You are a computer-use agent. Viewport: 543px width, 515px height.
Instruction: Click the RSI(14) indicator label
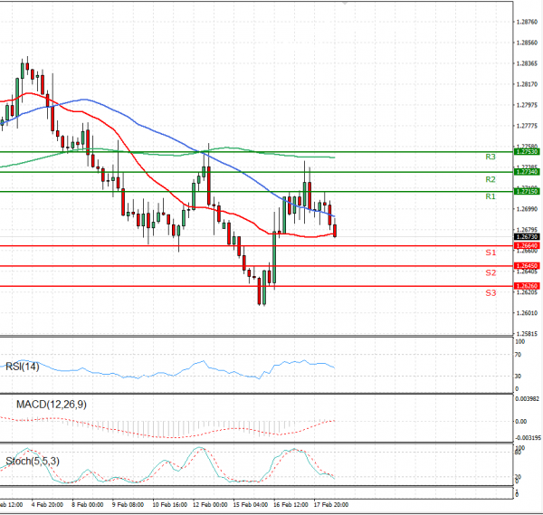tap(23, 367)
